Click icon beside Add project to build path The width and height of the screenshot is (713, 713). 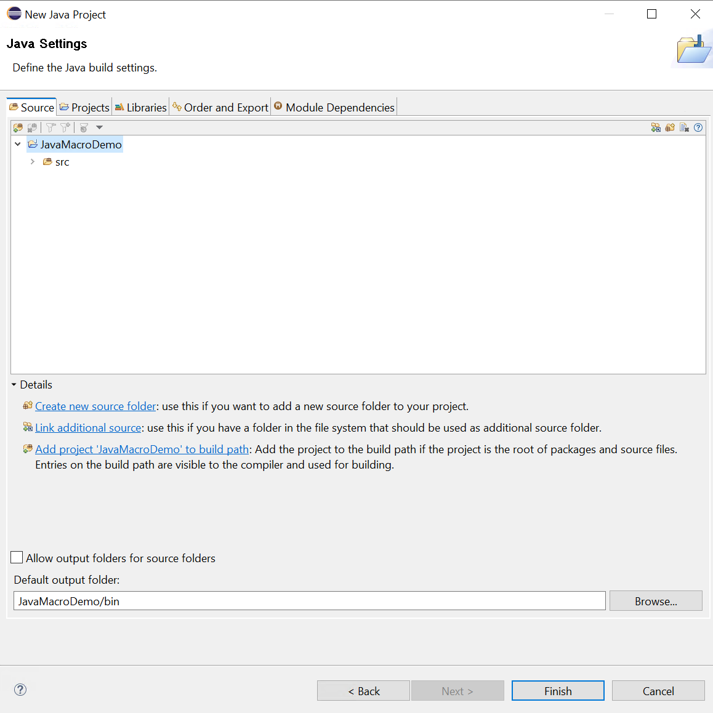coord(28,449)
